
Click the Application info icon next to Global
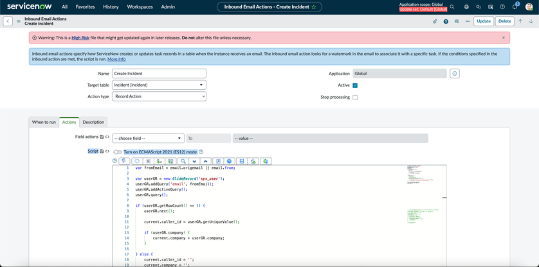click(455, 73)
